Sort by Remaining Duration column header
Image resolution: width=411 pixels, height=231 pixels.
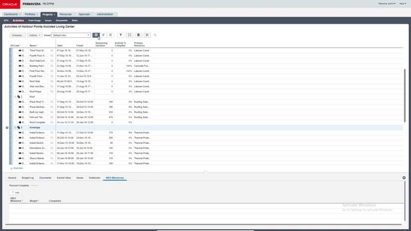(x=101, y=44)
